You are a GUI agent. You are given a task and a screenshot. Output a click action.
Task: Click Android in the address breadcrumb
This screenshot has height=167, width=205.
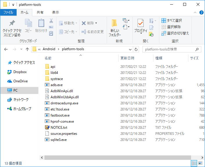[49, 49]
